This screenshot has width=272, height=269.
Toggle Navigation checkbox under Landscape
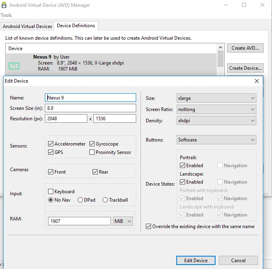[220, 182]
